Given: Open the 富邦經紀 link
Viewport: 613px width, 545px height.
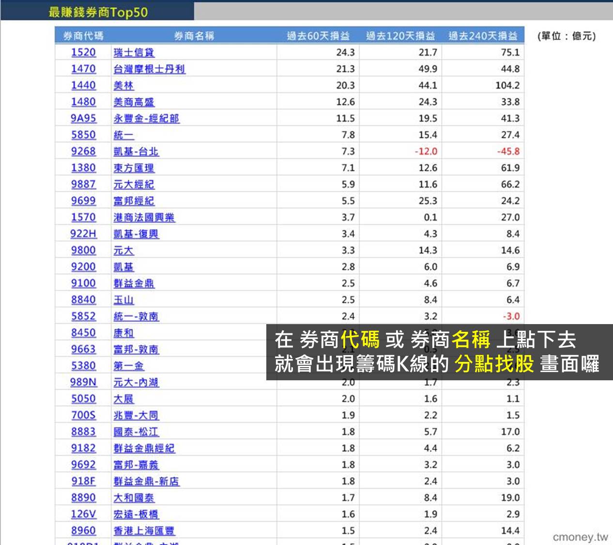Looking at the screenshot, I should coord(134,201).
